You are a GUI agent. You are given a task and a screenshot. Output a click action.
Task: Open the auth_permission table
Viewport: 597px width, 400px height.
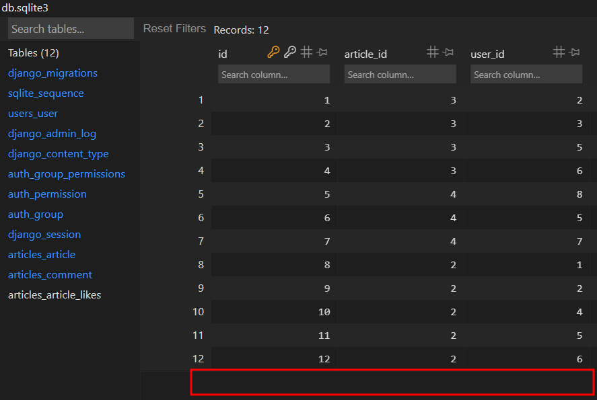point(47,194)
